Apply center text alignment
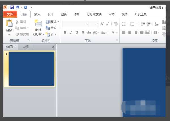 tap(129, 32)
